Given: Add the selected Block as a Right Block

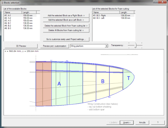Looking at the screenshot, I should click(x=66, y=16).
